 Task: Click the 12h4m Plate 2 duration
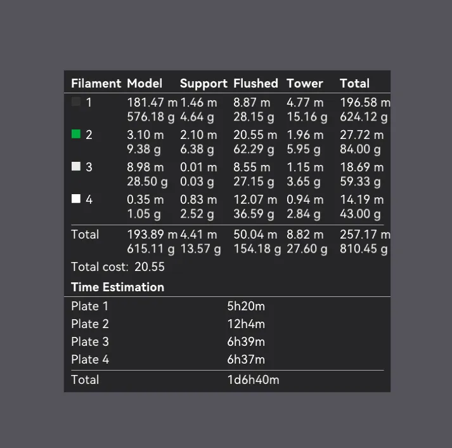(x=246, y=324)
